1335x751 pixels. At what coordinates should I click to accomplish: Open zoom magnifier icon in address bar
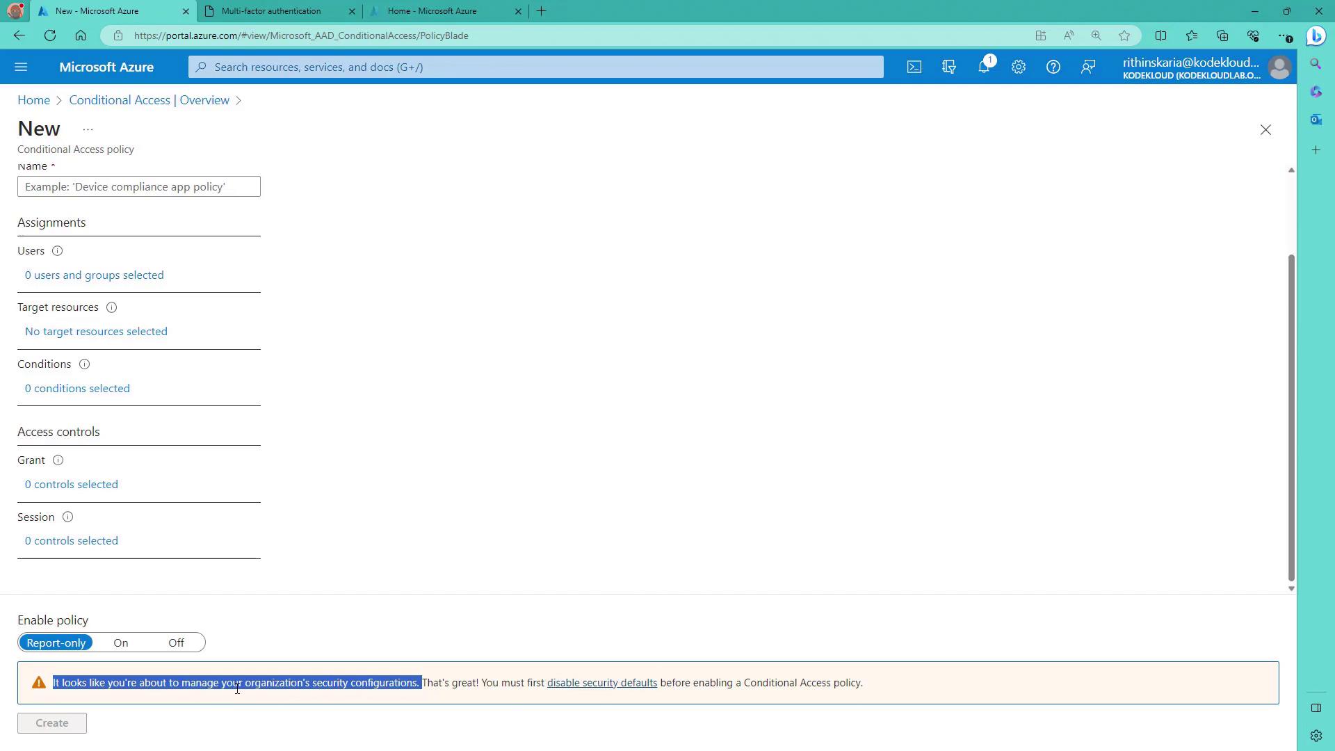[x=1097, y=35]
